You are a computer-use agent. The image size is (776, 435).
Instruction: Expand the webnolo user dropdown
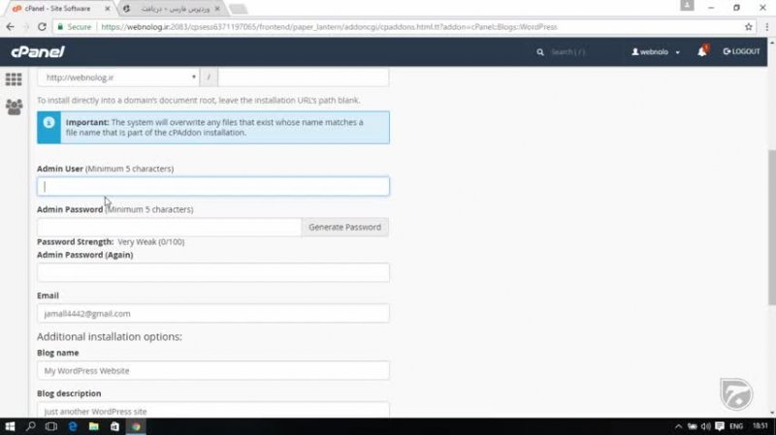click(x=657, y=51)
